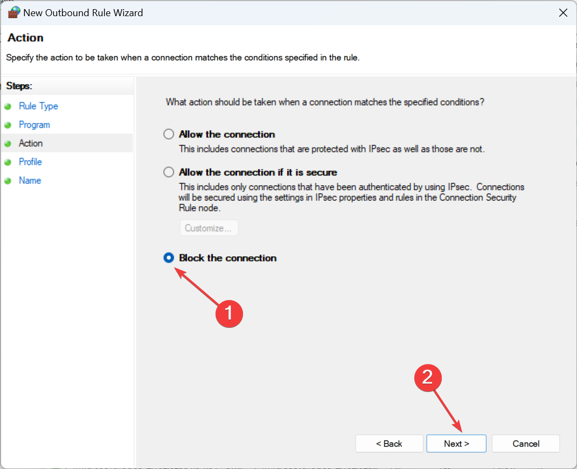Screen dimensions: 577x469
Task: Cancel the outbound rule wizard
Action: tap(526, 444)
